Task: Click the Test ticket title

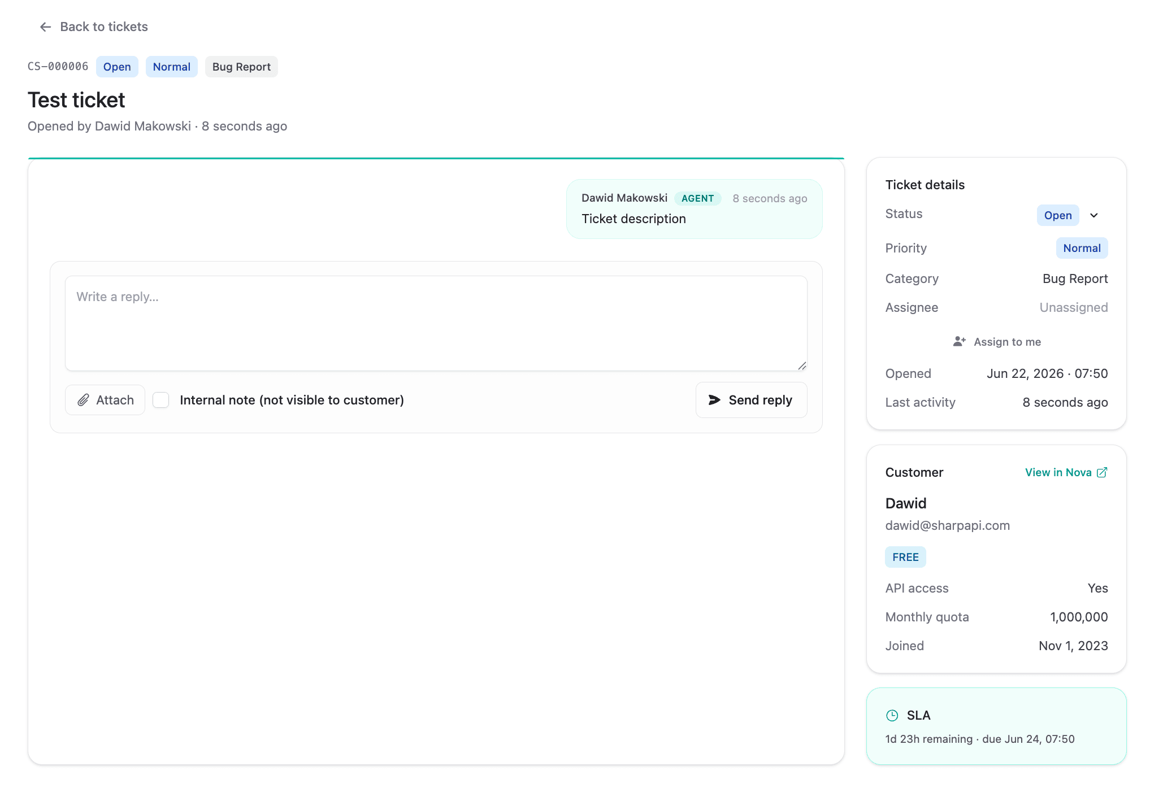Action: (76, 100)
